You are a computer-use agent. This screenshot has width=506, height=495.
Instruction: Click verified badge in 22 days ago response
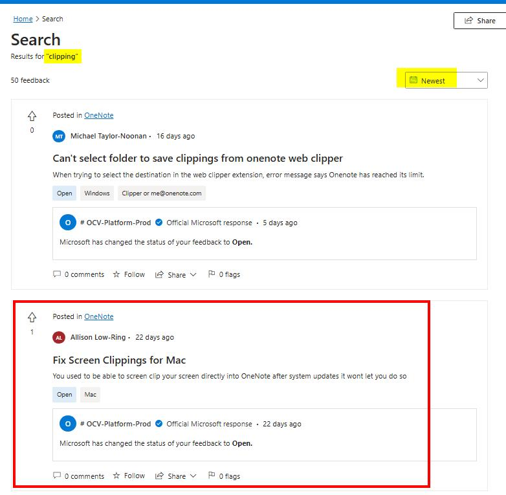(x=159, y=424)
